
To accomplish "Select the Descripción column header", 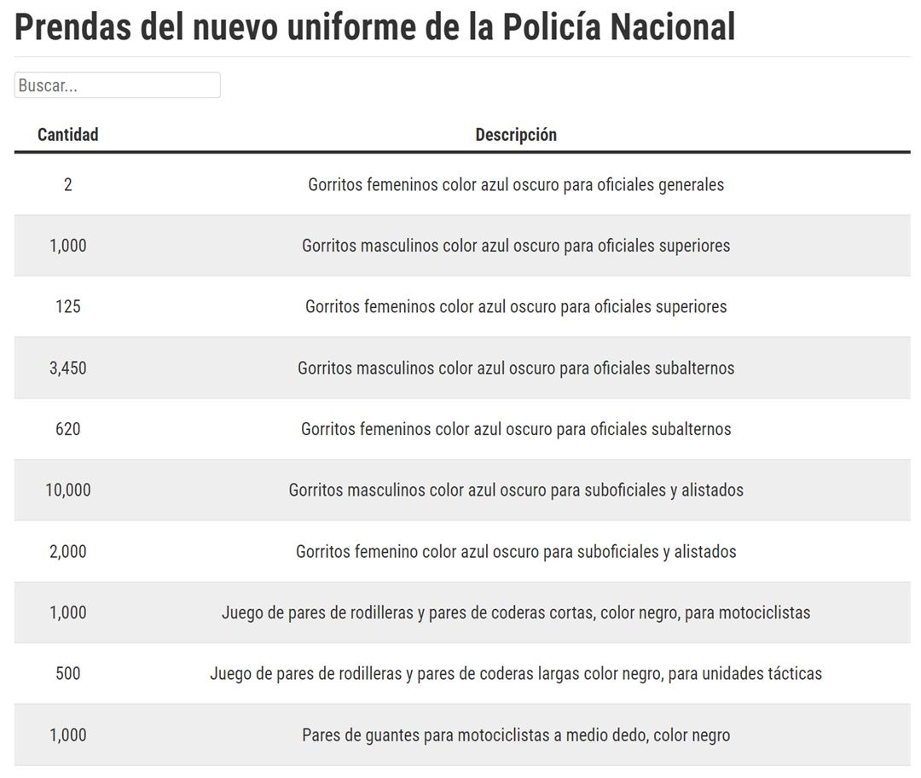I will (516, 135).
